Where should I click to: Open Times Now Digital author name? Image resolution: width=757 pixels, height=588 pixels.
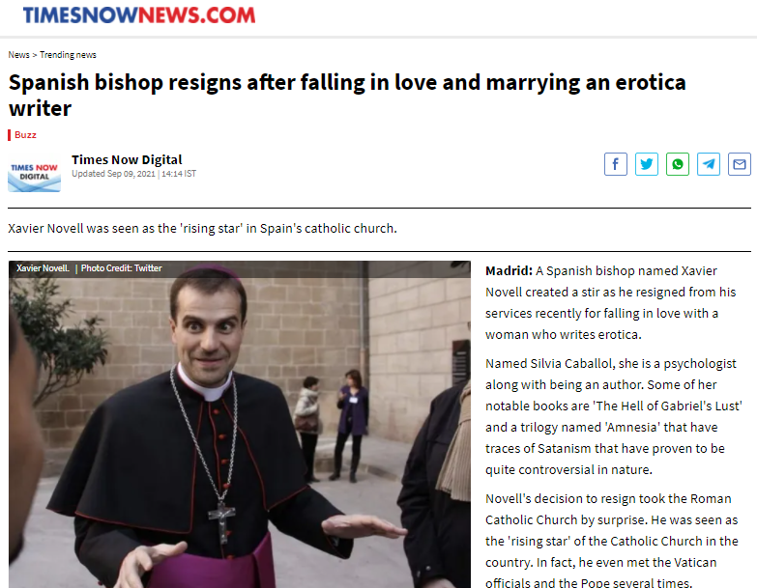pos(127,159)
